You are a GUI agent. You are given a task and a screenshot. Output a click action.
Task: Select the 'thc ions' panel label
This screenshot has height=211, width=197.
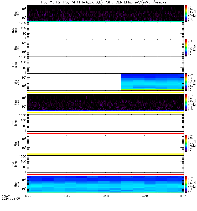(x=17, y=143)
